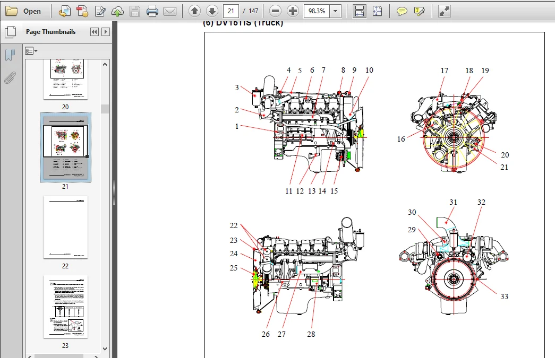Go to previous page with up arrow
Viewport: 555px width, 358px height.
tap(194, 11)
